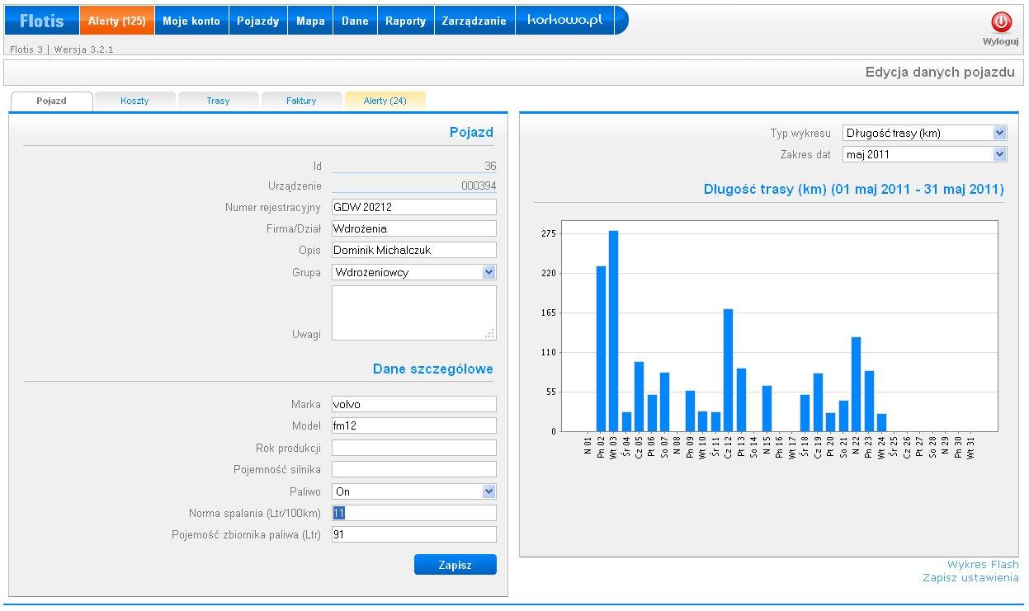Click the Numer rejestracyjny field
Viewport: 1029px width, 611px height.
[x=414, y=207]
